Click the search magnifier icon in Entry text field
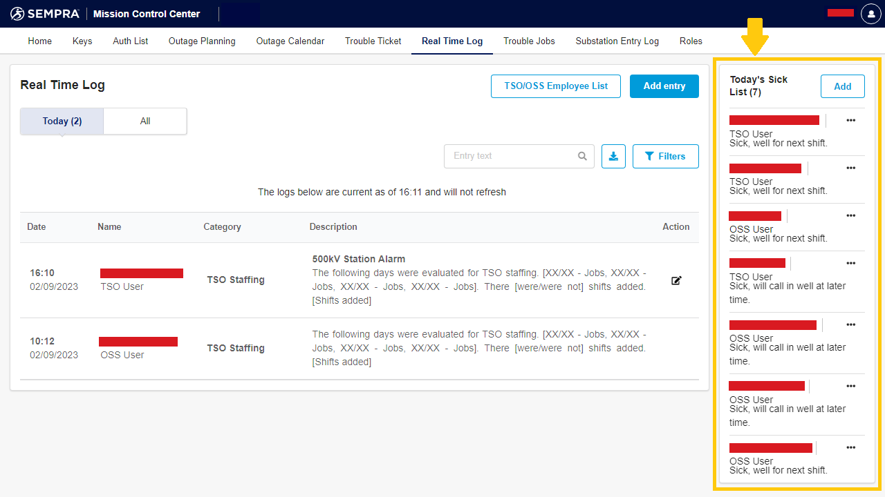Image resolution: width=885 pixels, height=497 pixels. (x=582, y=156)
